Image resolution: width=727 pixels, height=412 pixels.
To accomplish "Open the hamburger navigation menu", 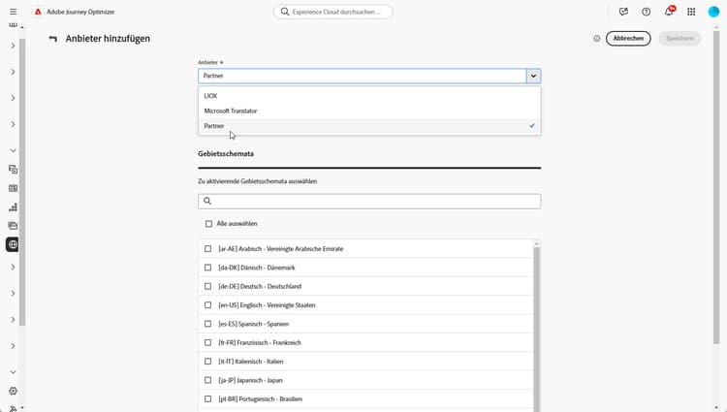I will (13, 12).
